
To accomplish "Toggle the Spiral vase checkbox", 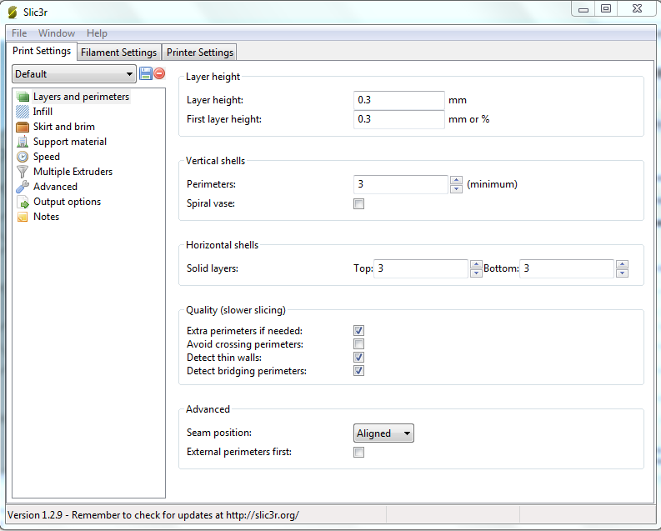I will 358,204.
